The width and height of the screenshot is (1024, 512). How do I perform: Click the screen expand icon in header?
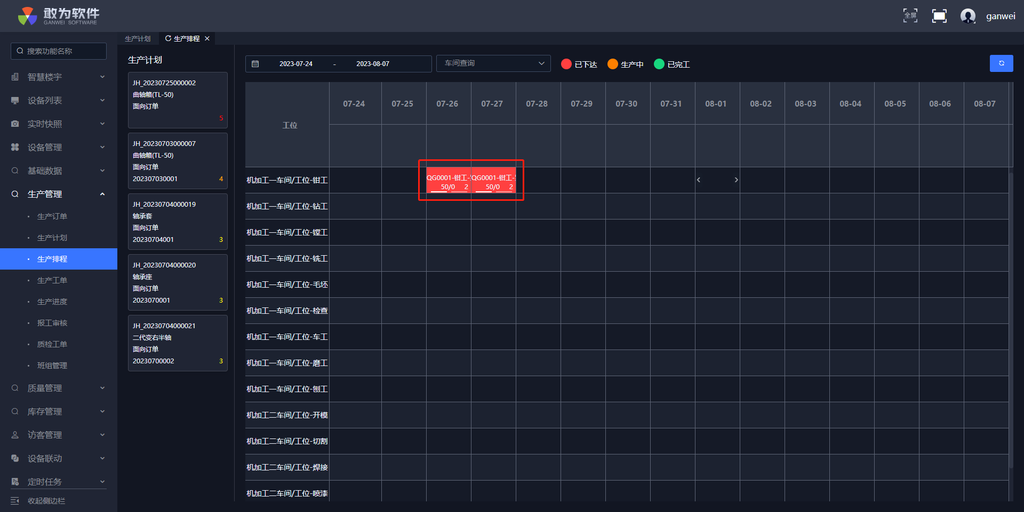pyautogui.click(x=939, y=16)
